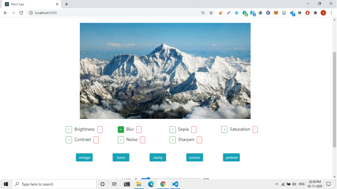Go forward in browser history
The image size is (337, 189).
point(13,13)
